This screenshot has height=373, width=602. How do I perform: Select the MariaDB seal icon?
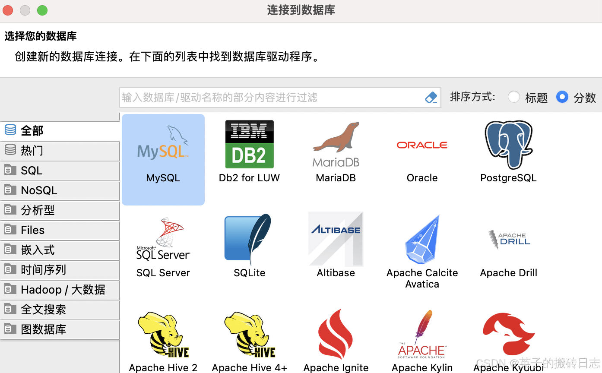(336, 144)
